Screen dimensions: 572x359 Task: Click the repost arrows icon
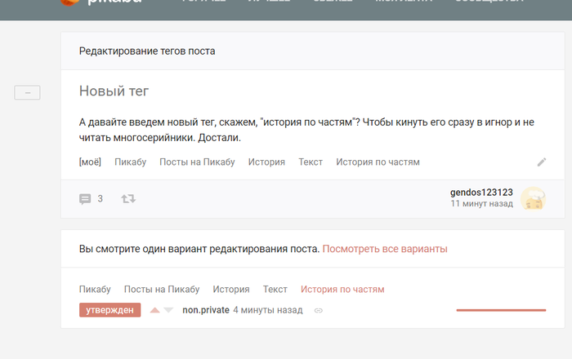click(x=128, y=199)
